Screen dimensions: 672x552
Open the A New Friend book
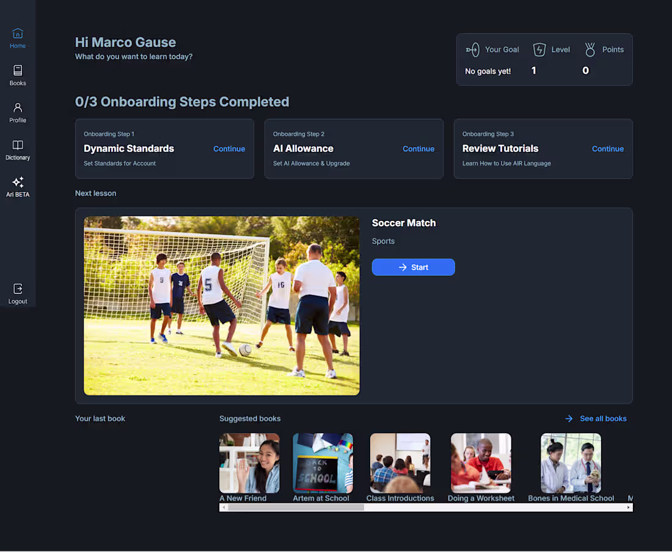[x=249, y=462]
